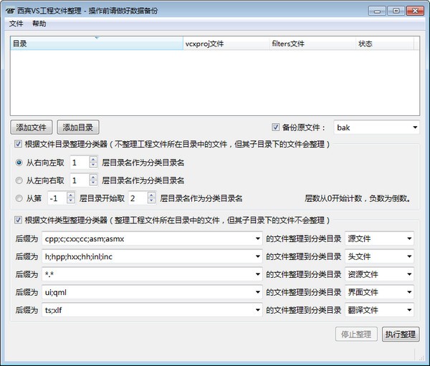Image resolution: width=430 pixels, height=366 pixels.
Task: Toggle the 备份原文件 checkbox
Action: tap(276, 127)
